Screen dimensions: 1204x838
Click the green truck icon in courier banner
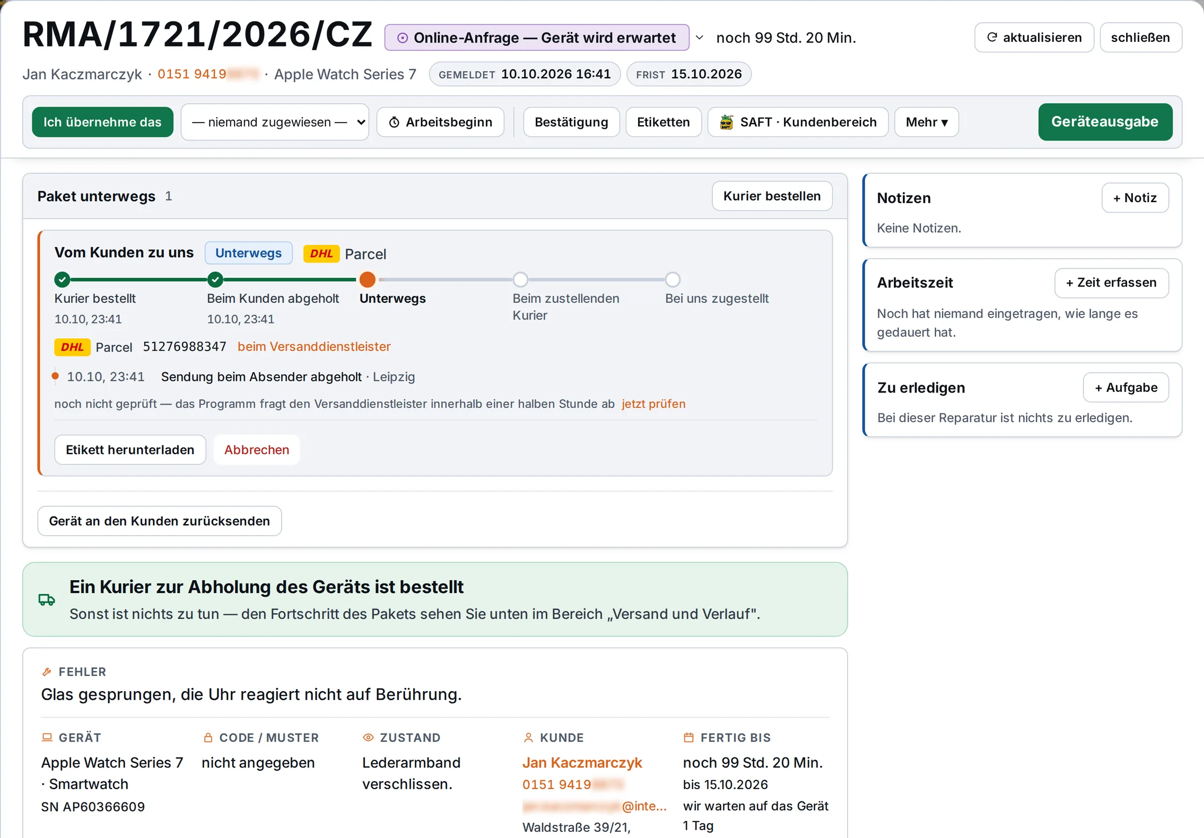[x=47, y=599]
